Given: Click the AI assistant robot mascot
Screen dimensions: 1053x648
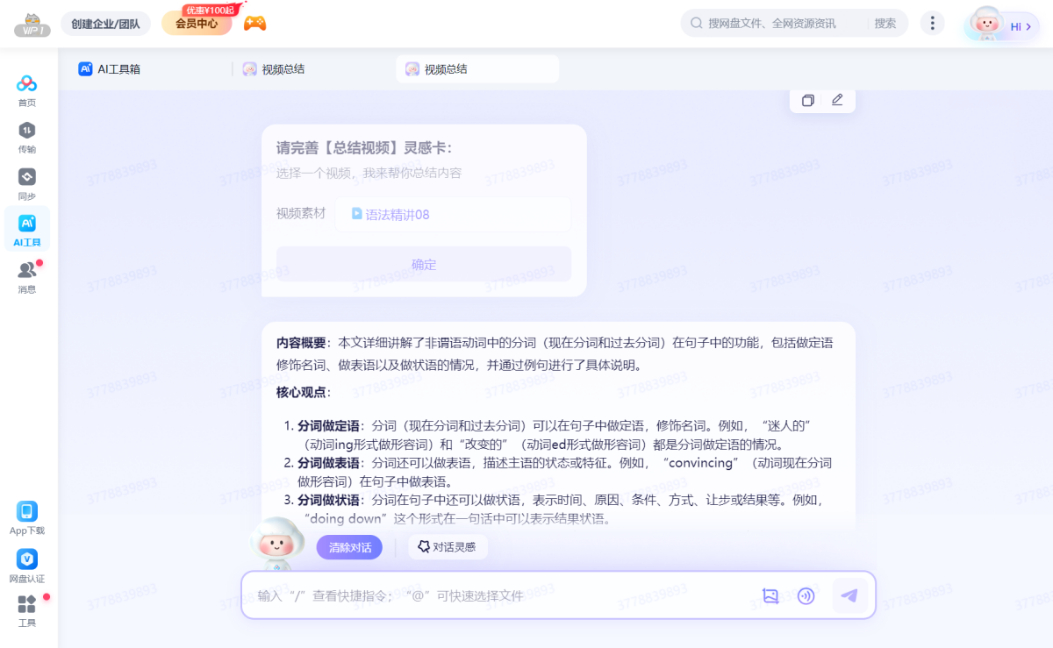Looking at the screenshot, I should (277, 544).
